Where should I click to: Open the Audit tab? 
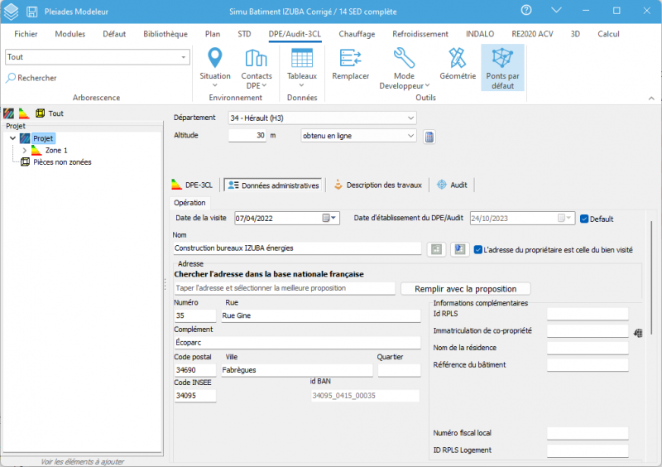452,185
